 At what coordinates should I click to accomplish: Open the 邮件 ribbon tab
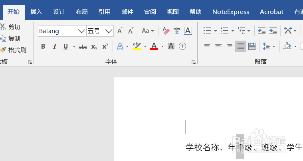[127, 12]
